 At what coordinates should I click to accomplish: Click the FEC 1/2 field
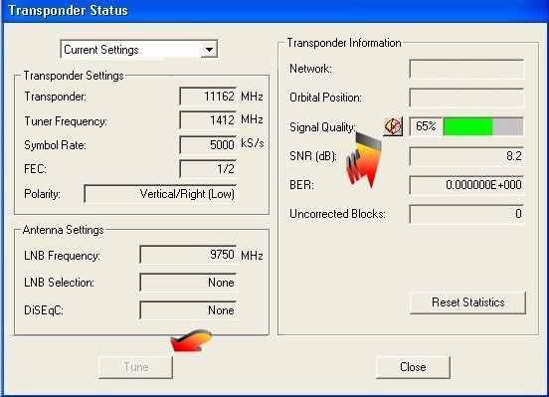click(208, 169)
